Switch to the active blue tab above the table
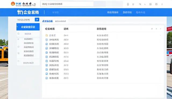Screen dimensions: 172x99 [48, 21]
